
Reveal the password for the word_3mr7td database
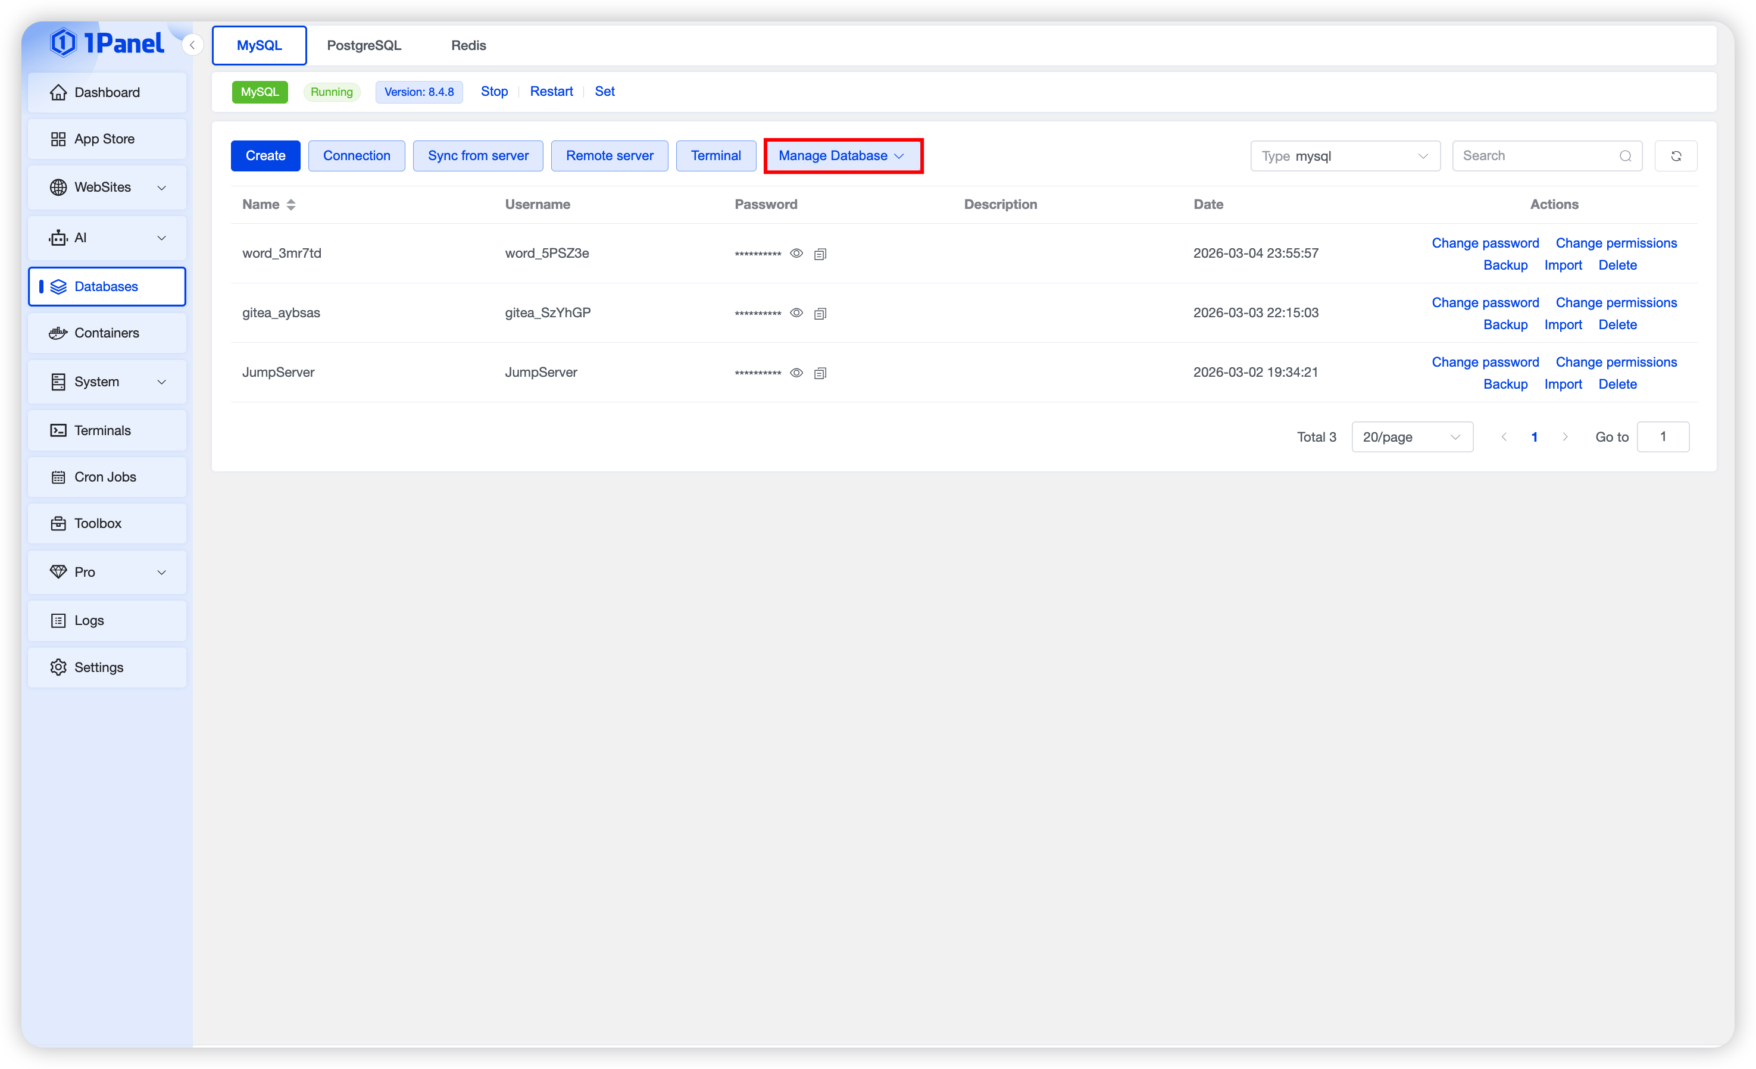797,253
